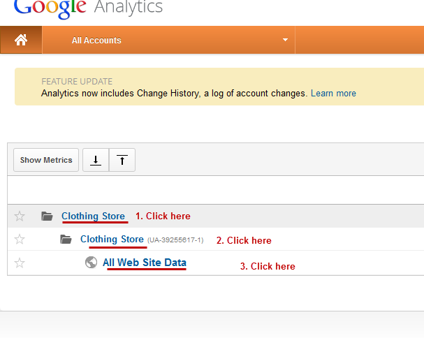Click the UA-39255617-1 property ID text

[175, 240]
